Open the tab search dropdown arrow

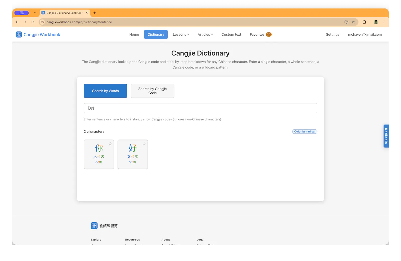point(35,13)
